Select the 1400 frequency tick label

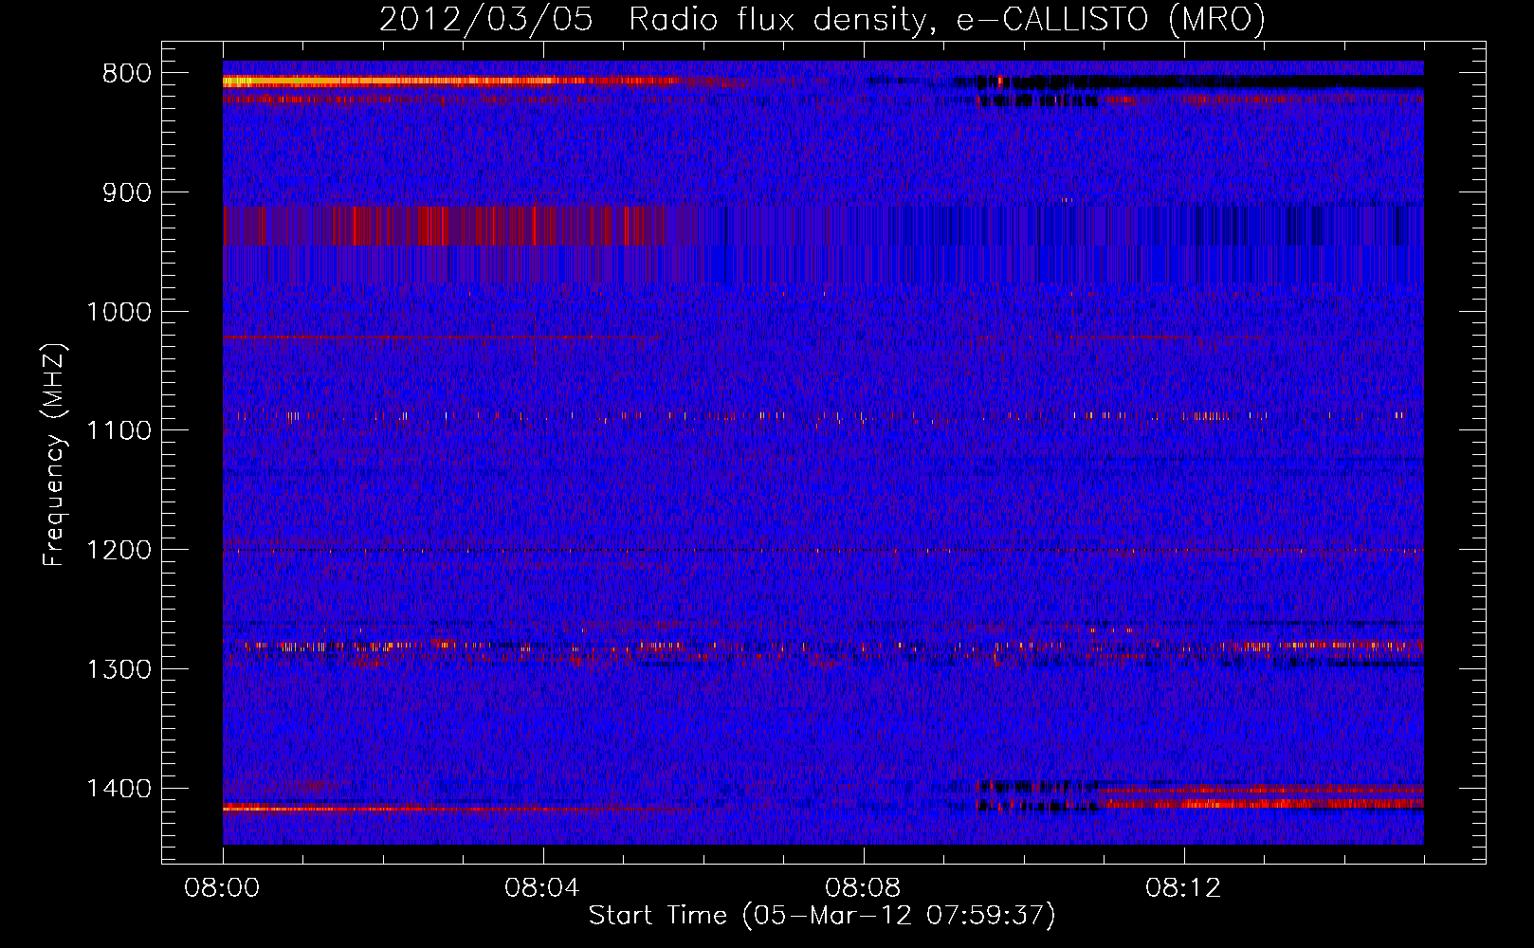pyautogui.click(x=119, y=788)
